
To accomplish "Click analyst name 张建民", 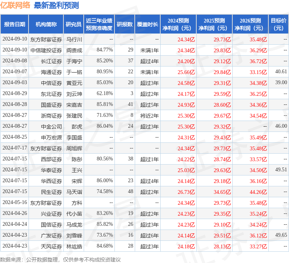I will (74, 116).
